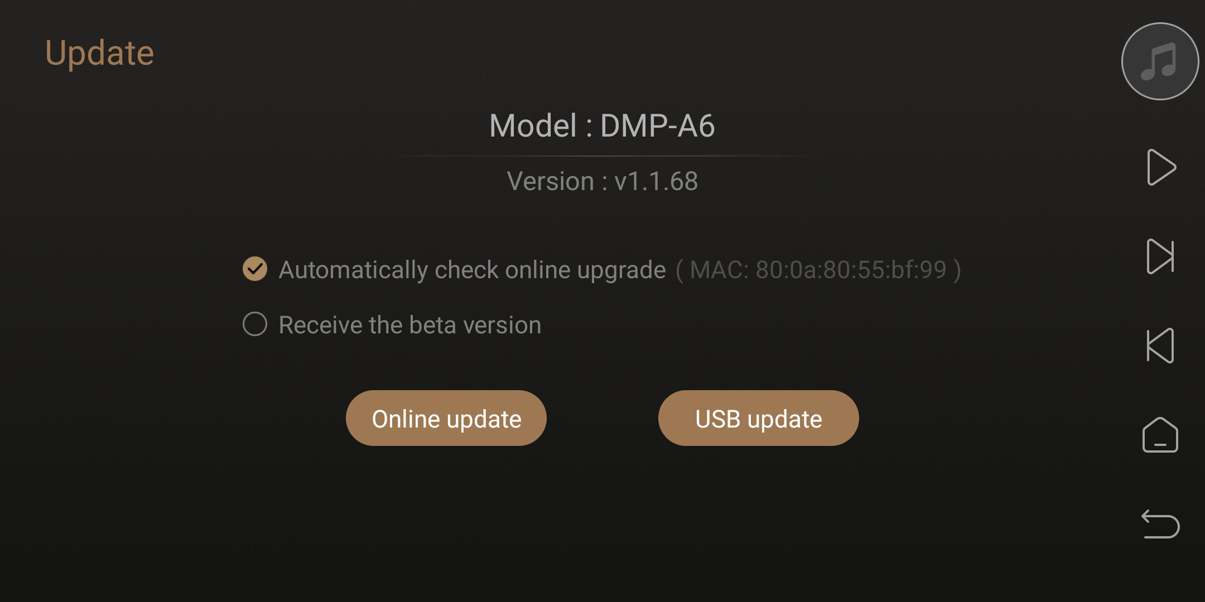Choose the USB update button
The width and height of the screenshot is (1205, 602).
click(x=759, y=418)
